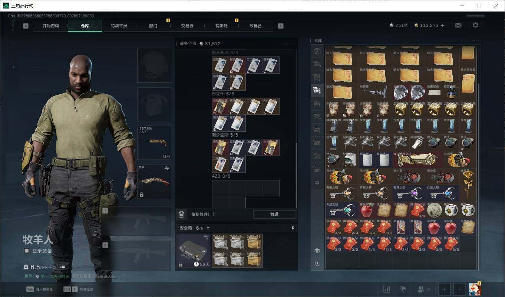Swap icon on the melee weapon slot
The height and width of the screenshot is (297, 505).
[167, 168]
